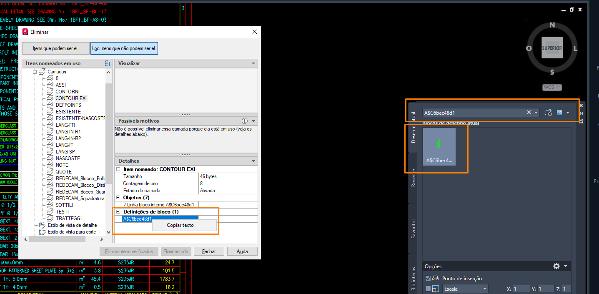Select the A$C6bec48d1 block thumbnail
This screenshot has height=294, width=599.
(439, 146)
